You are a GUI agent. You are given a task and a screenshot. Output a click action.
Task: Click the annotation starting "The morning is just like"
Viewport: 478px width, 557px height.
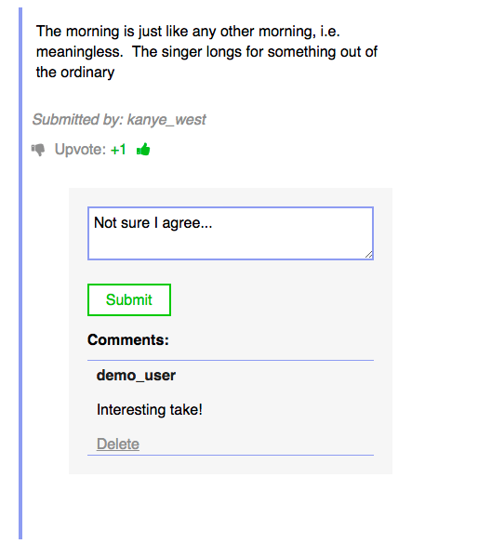[x=206, y=52]
